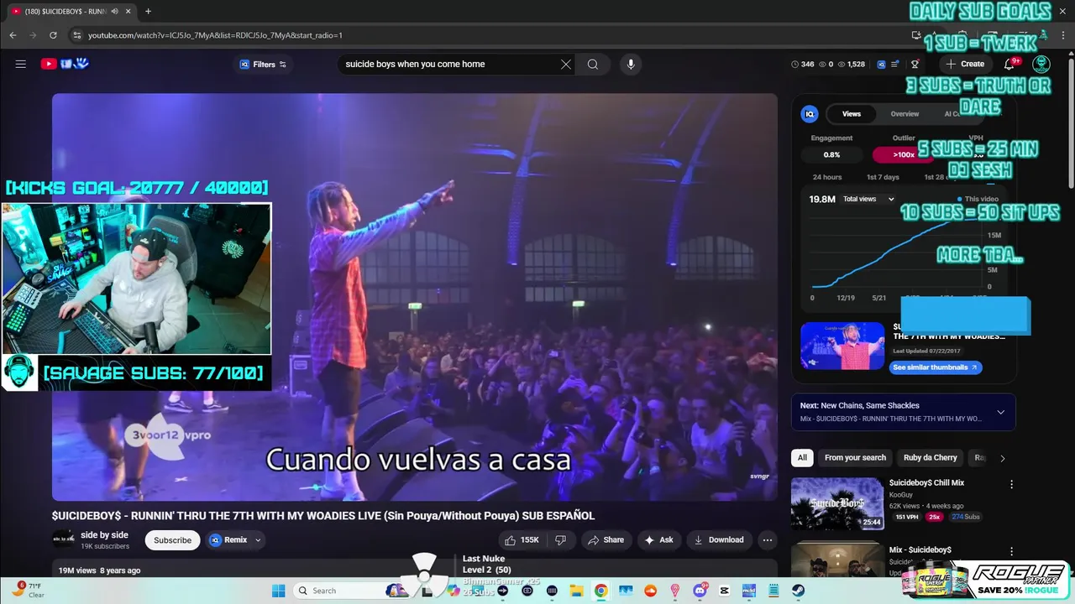
Task: Open Windows Start menu
Action: click(278, 591)
